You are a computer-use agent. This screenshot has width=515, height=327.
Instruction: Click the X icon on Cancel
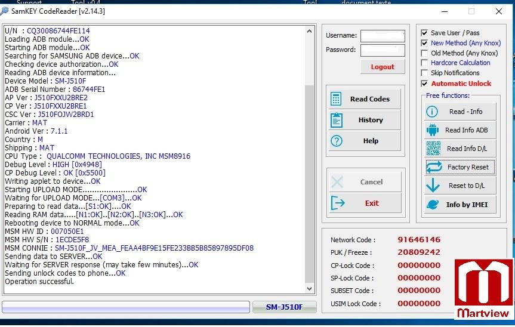(x=337, y=182)
